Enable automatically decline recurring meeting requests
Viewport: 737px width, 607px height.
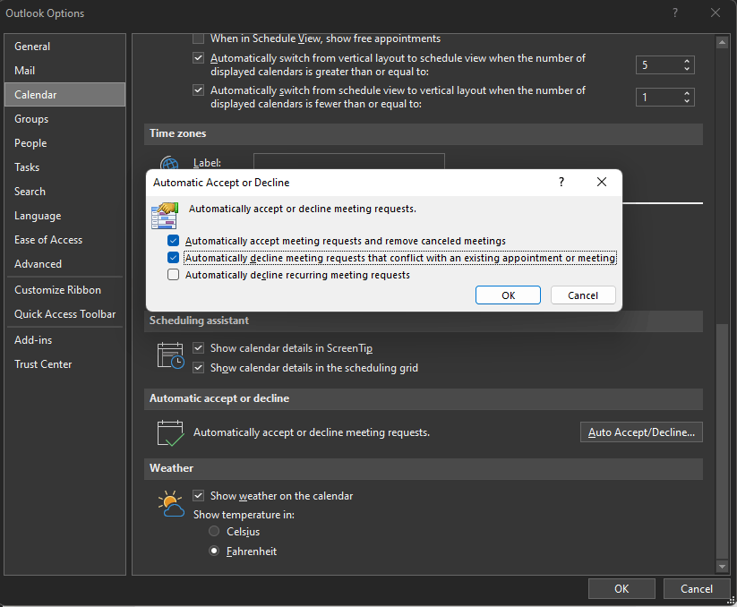[x=173, y=275]
